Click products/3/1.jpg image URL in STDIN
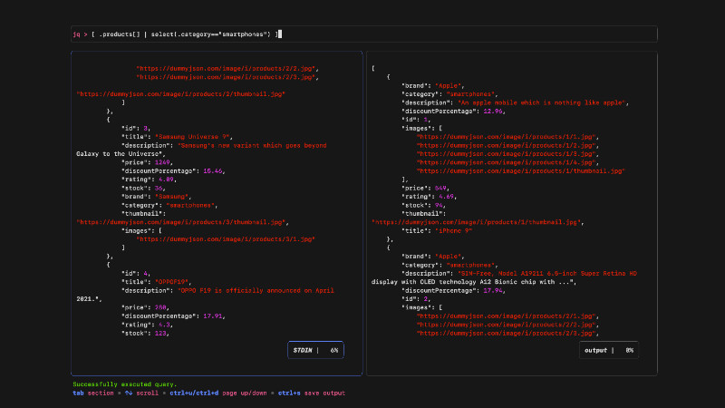This screenshot has width=725, height=408. point(226,239)
